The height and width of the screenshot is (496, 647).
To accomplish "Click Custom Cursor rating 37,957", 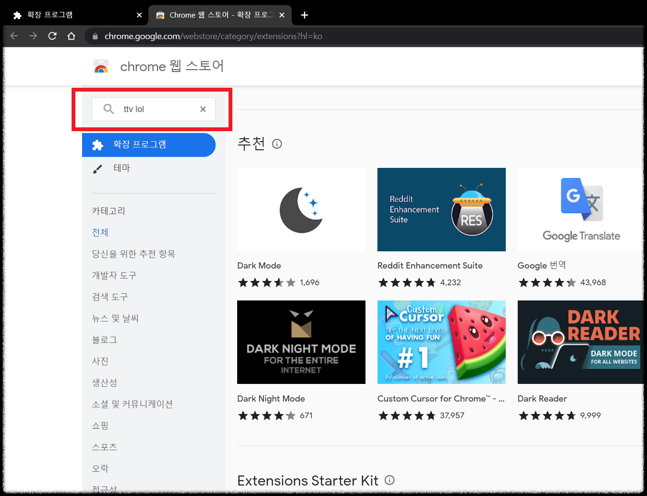I will click(421, 415).
